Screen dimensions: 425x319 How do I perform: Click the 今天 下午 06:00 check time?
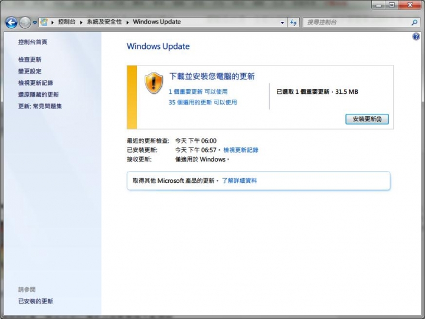(x=196, y=141)
